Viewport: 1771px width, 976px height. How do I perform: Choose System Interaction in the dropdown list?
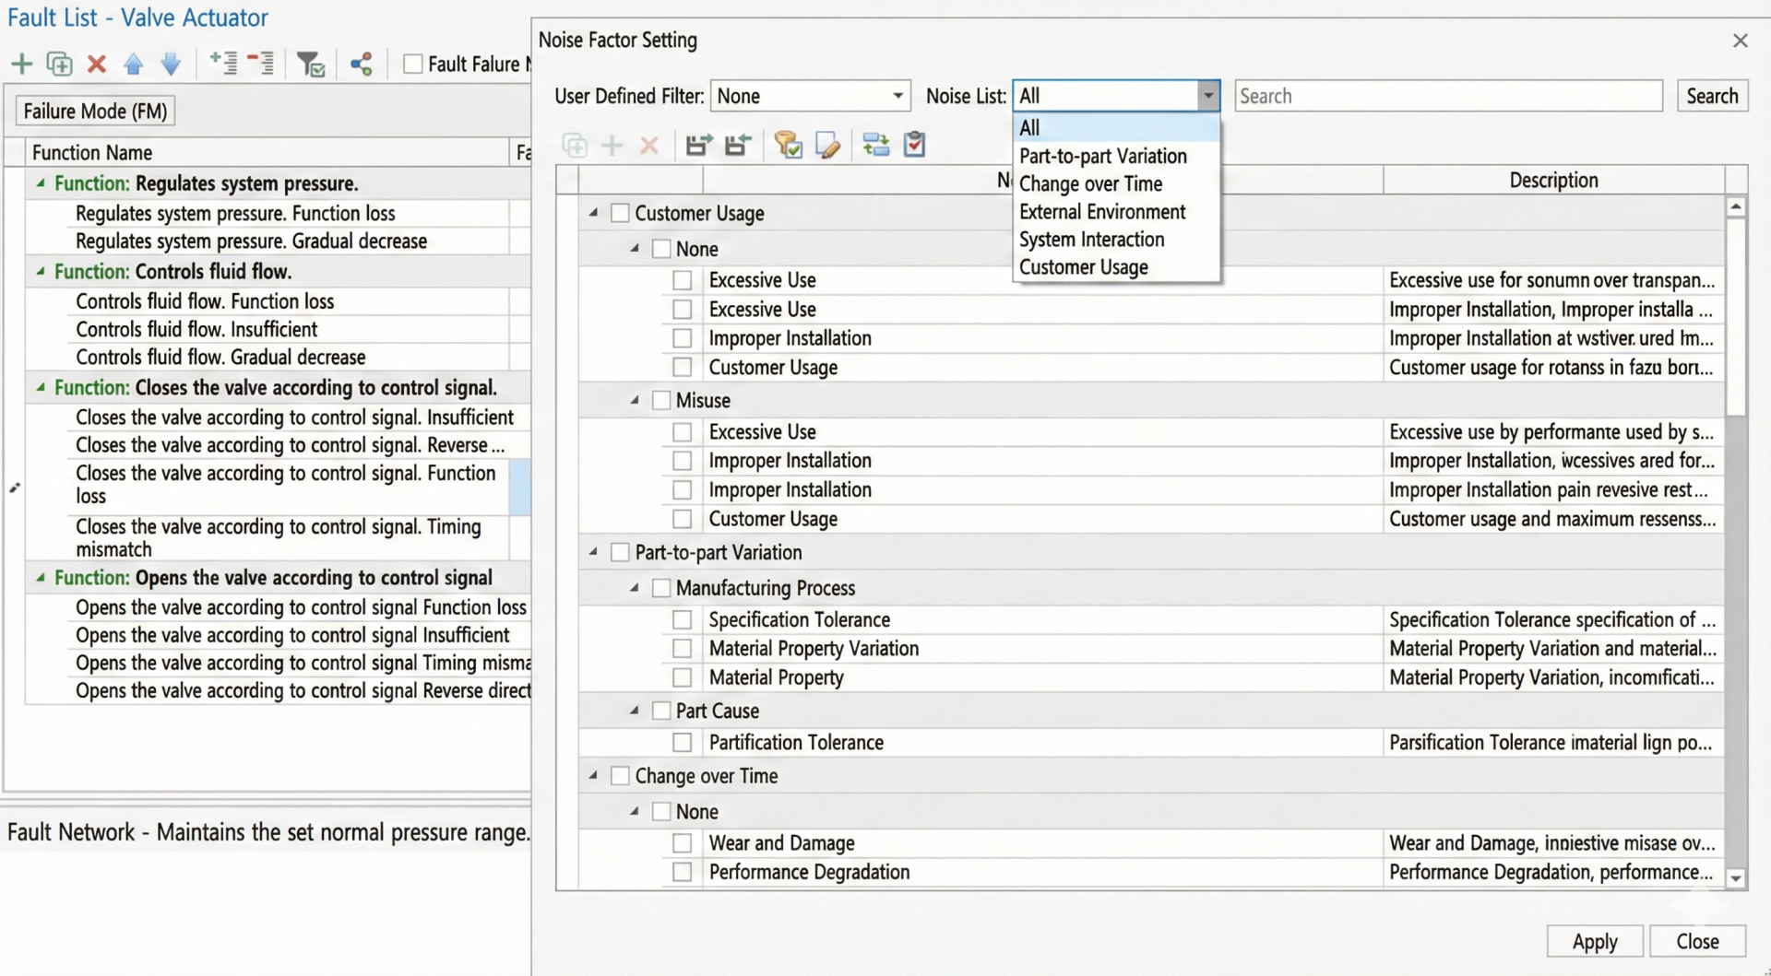coord(1091,240)
